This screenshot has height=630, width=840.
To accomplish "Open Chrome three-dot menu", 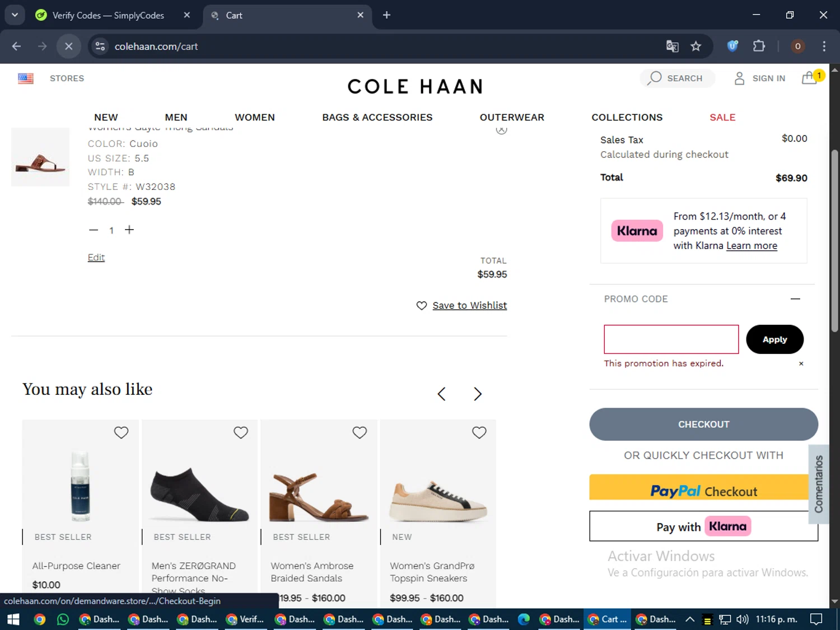I will point(824,46).
